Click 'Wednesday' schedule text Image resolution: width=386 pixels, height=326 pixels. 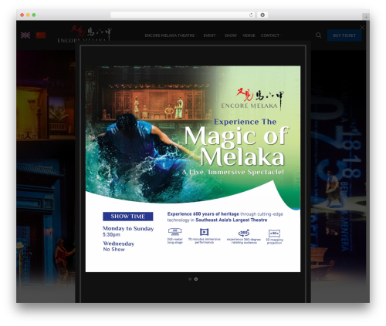click(119, 244)
